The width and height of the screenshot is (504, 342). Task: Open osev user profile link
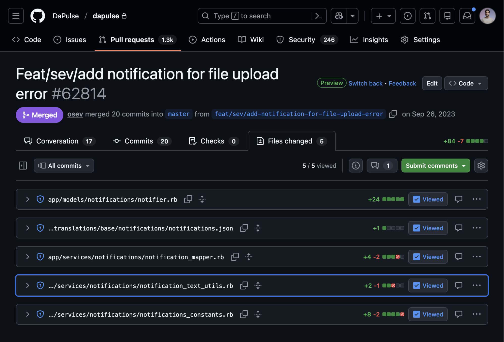tap(75, 114)
